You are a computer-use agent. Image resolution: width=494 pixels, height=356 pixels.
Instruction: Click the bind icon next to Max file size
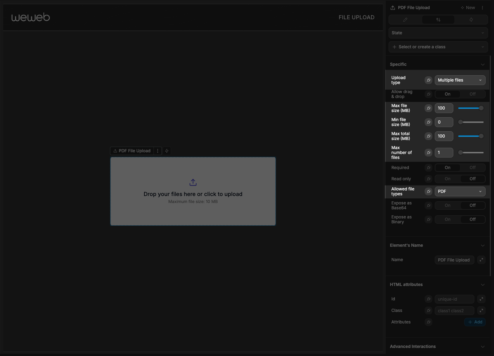point(428,108)
